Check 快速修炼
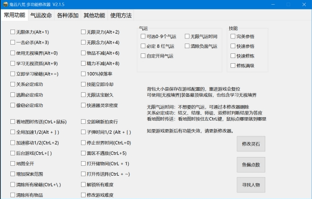312x199 pixels. tap(233, 56)
